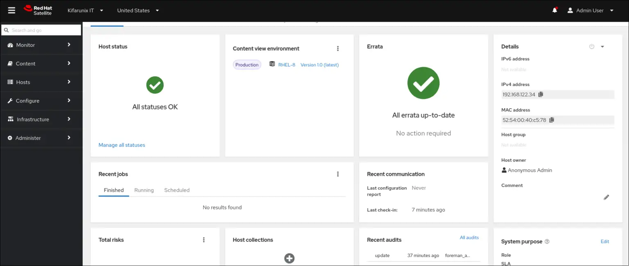
Task: Edit the host comment with pencil icon
Action: (x=606, y=197)
